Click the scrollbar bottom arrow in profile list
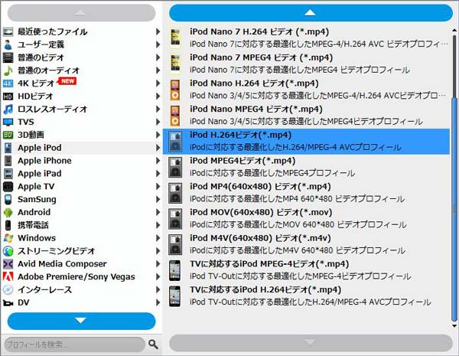This screenshot has height=356, width=459. [x=454, y=326]
